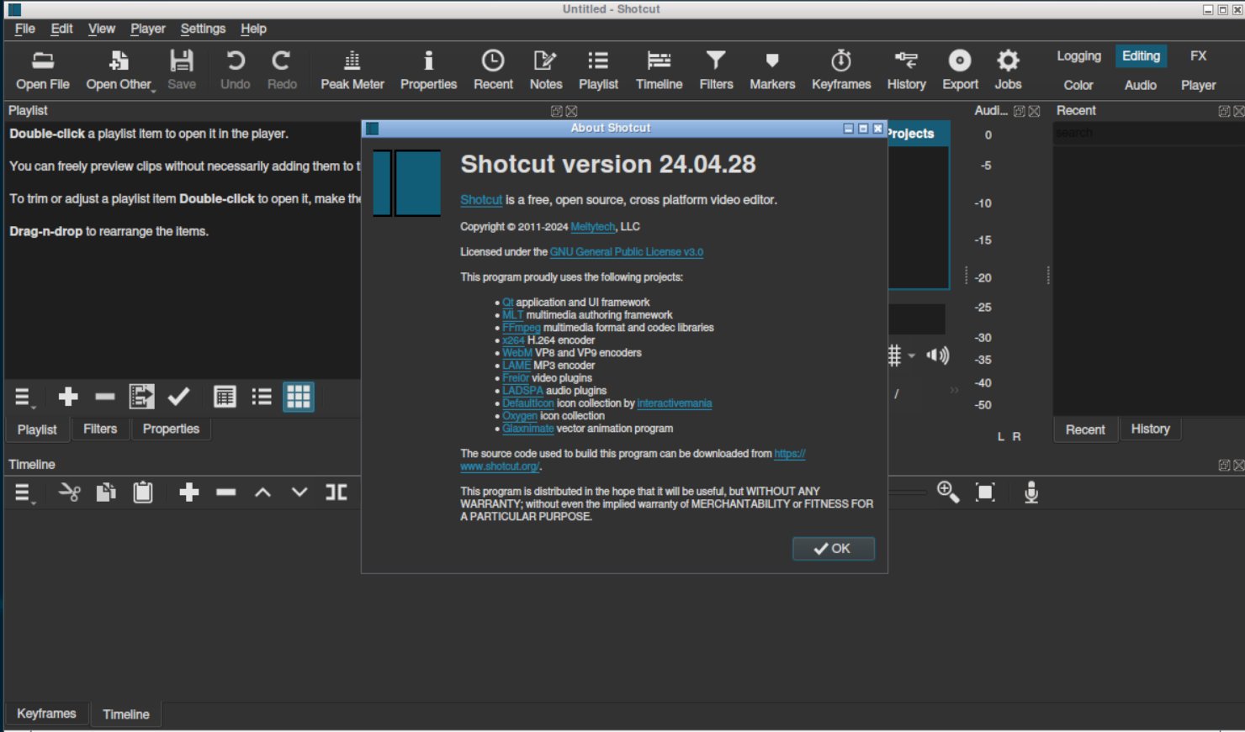Open the Keyframes stopwatch tool
Viewport: 1245px width, 732px height.
click(840, 71)
